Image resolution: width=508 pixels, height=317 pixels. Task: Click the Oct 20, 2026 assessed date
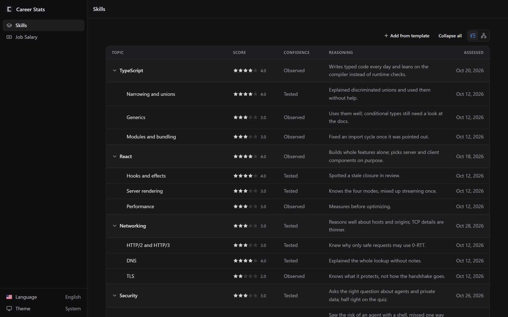coord(470,71)
